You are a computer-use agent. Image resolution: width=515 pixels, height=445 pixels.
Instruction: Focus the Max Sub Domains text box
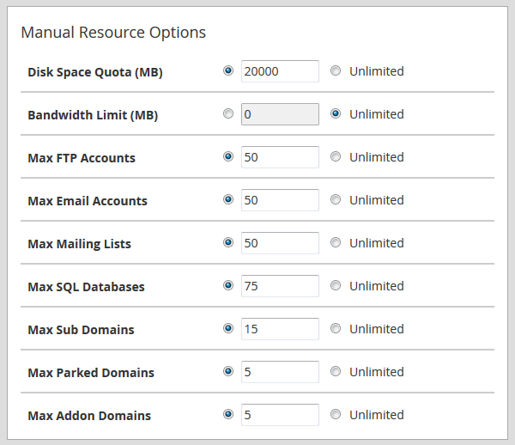tap(280, 329)
